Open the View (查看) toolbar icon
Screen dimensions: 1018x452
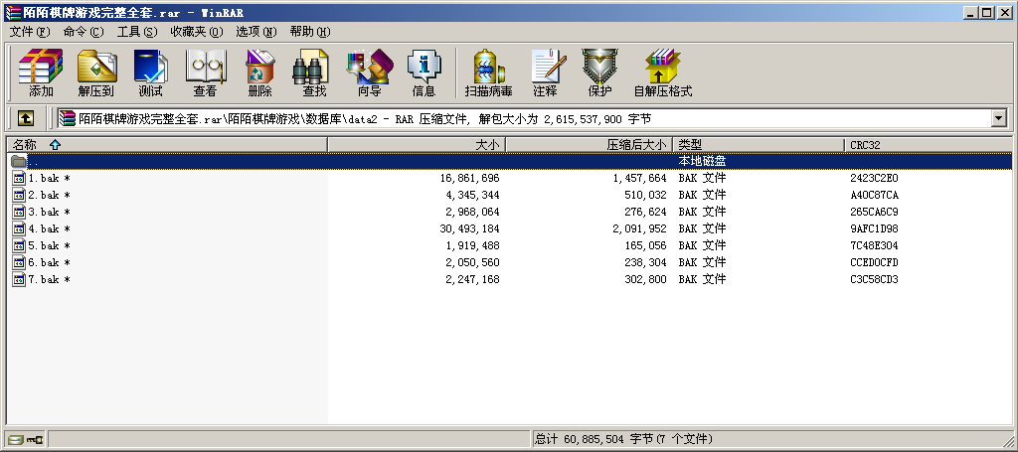click(x=205, y=73)
